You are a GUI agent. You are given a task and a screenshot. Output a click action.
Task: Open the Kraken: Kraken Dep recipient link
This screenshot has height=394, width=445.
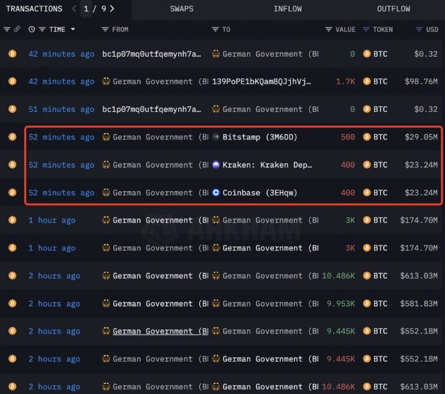coord(267,165)
